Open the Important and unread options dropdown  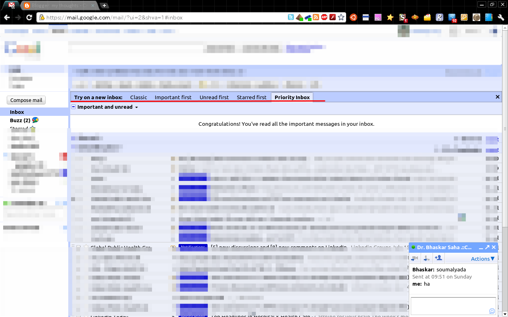click(x=137, y=107)
